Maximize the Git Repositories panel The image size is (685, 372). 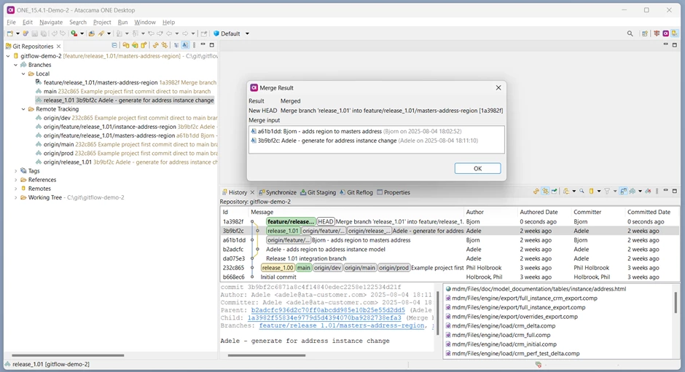coord(212,45)
